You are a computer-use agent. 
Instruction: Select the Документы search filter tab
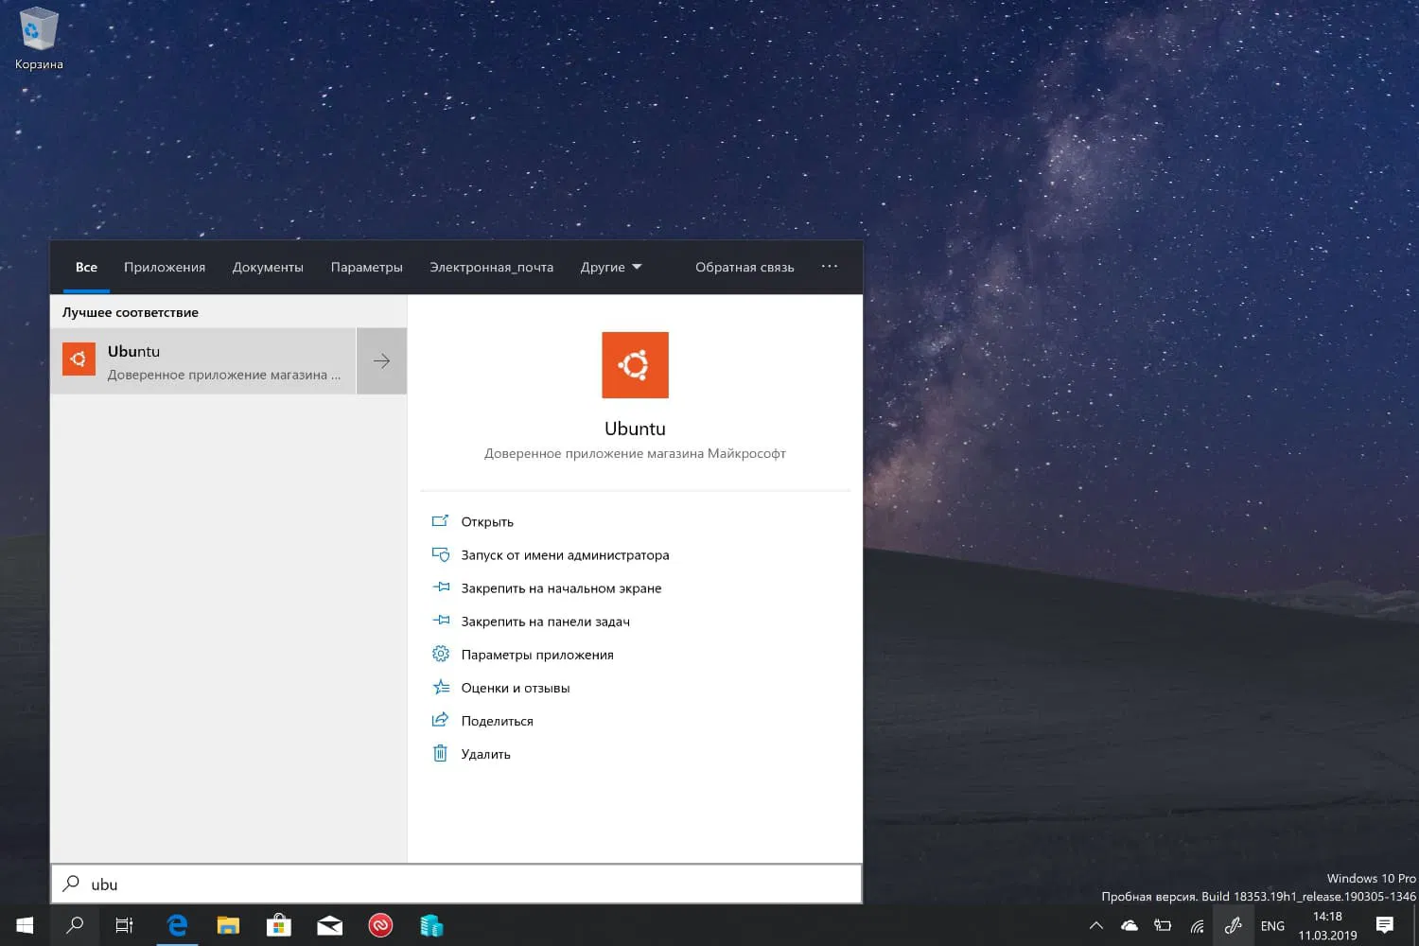point(268,267)
